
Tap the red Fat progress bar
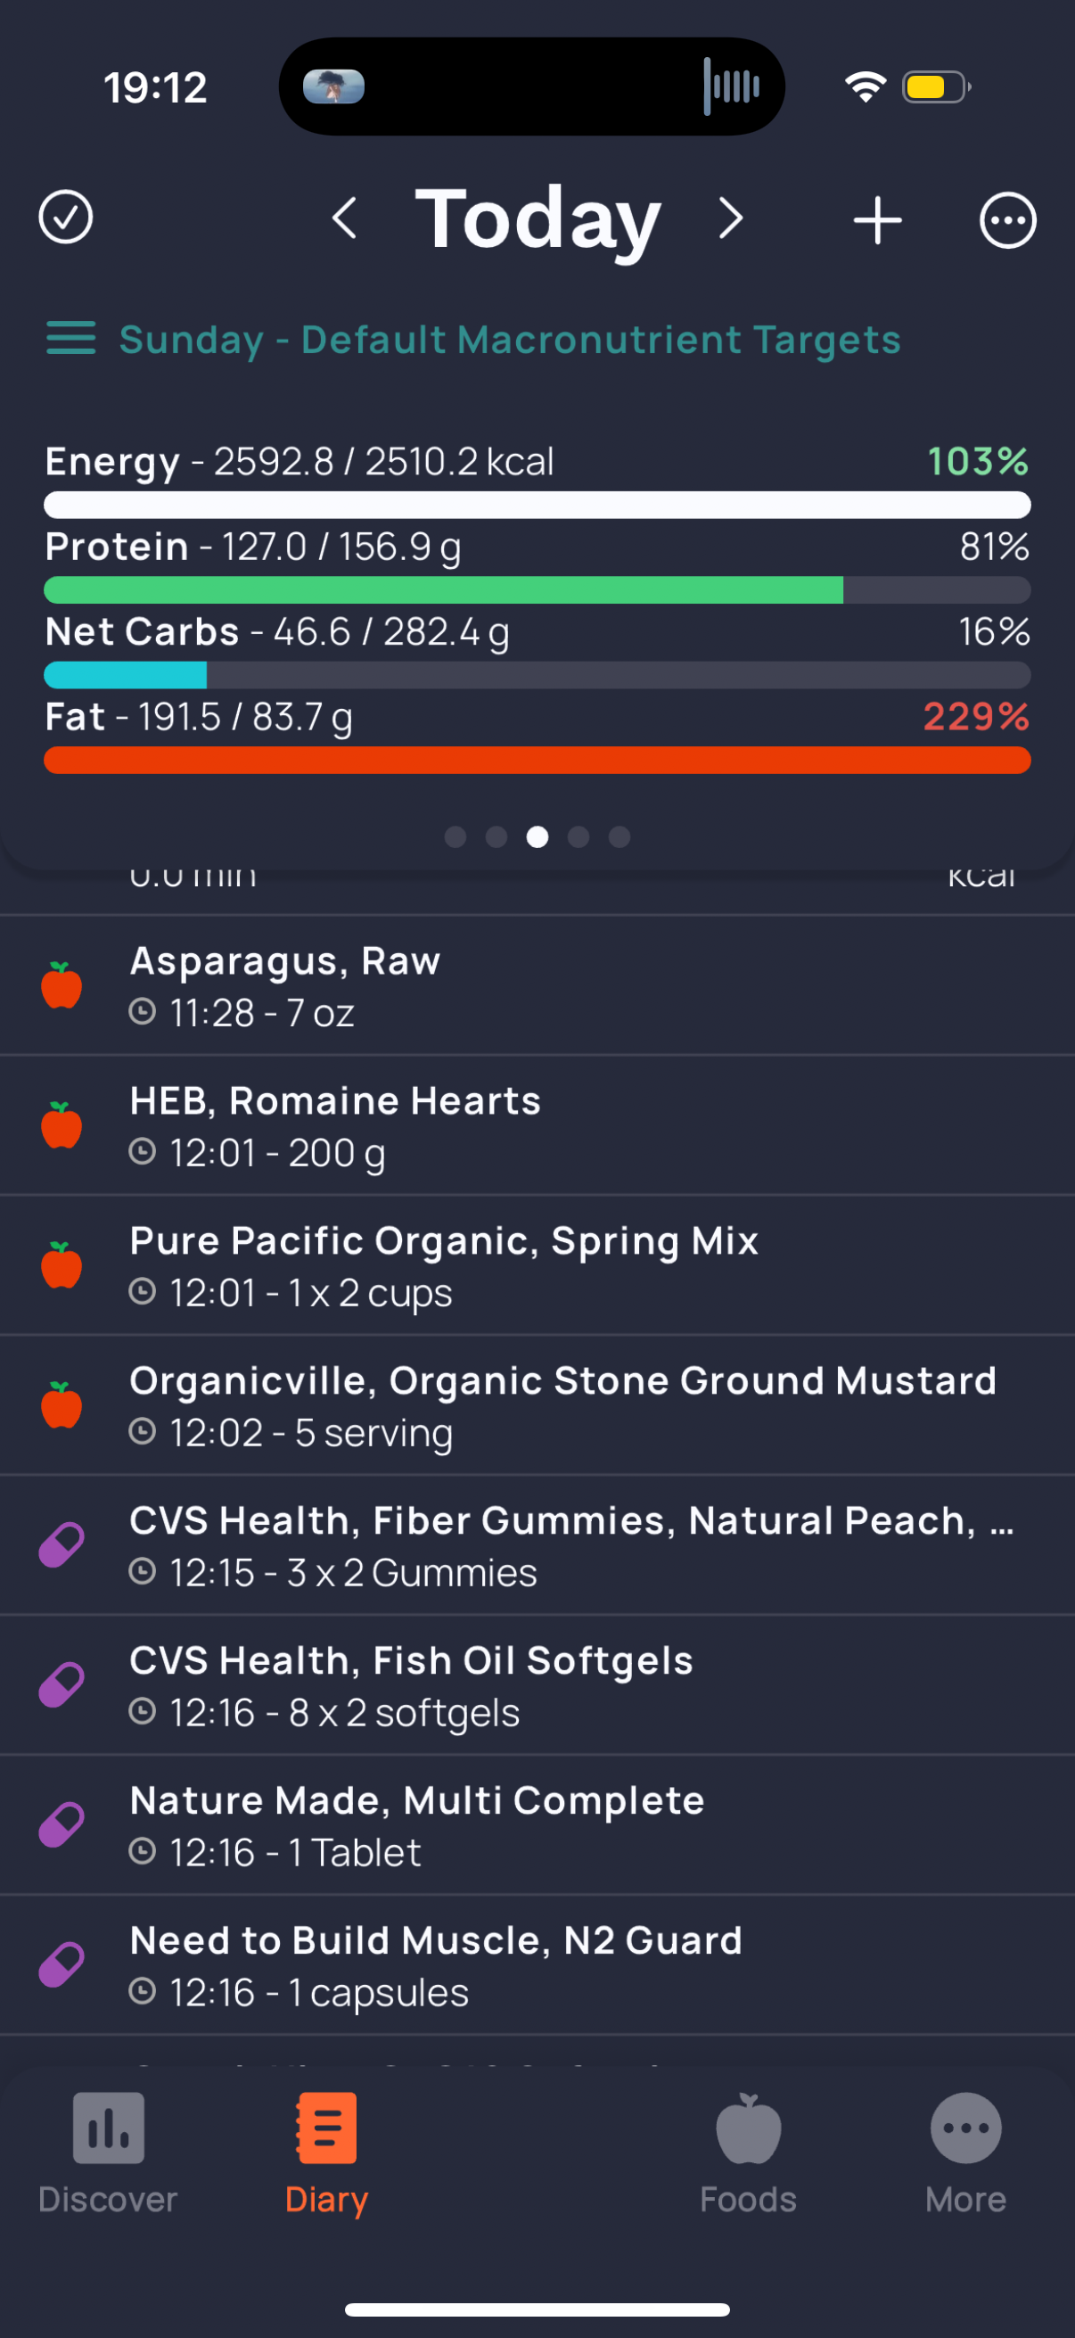coord(537,761)
